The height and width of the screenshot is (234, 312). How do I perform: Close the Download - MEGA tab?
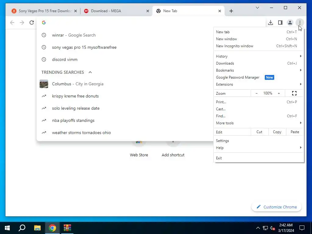(148, 11)
